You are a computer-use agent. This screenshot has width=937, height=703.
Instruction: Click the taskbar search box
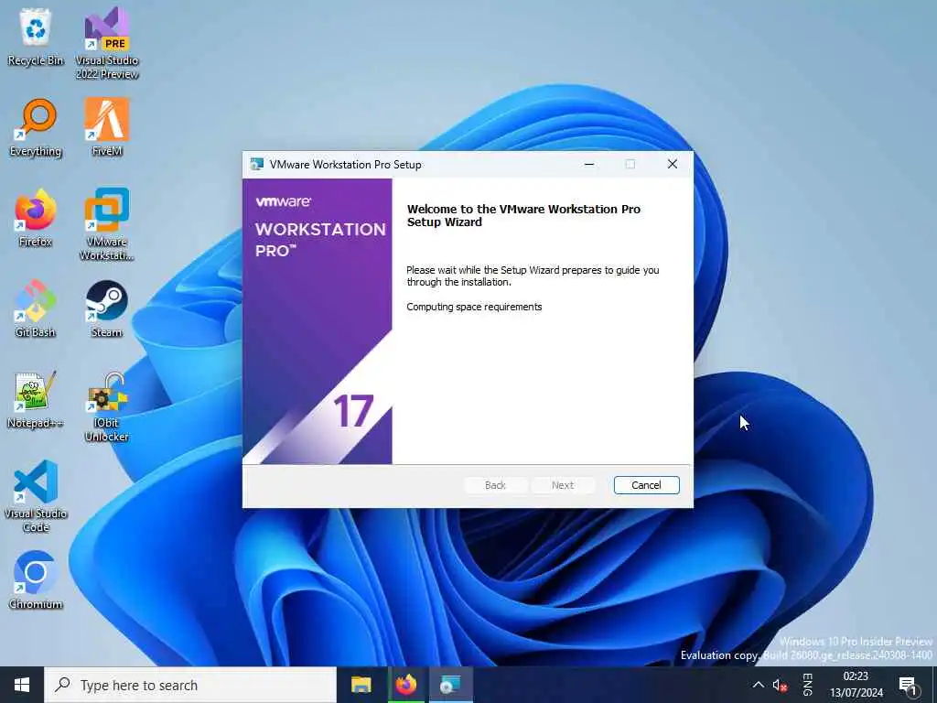pyautogui.click(x=190, y=685)
